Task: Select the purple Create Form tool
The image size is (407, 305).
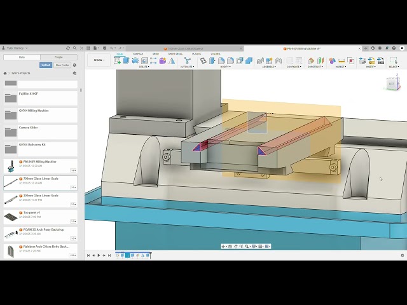Action: pyautogui.click(x=163, y=61)
